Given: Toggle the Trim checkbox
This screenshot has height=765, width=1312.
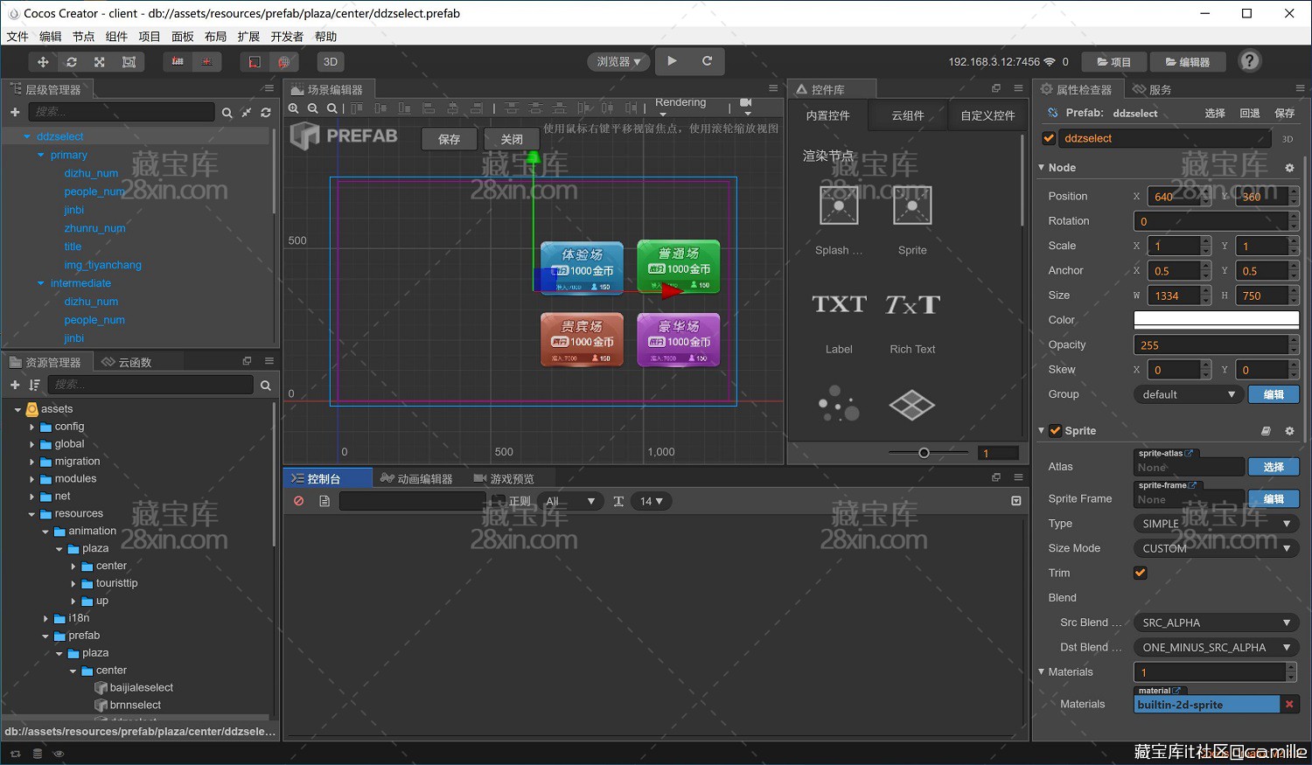Looking at the screenshot, I should click(1140, 573).
